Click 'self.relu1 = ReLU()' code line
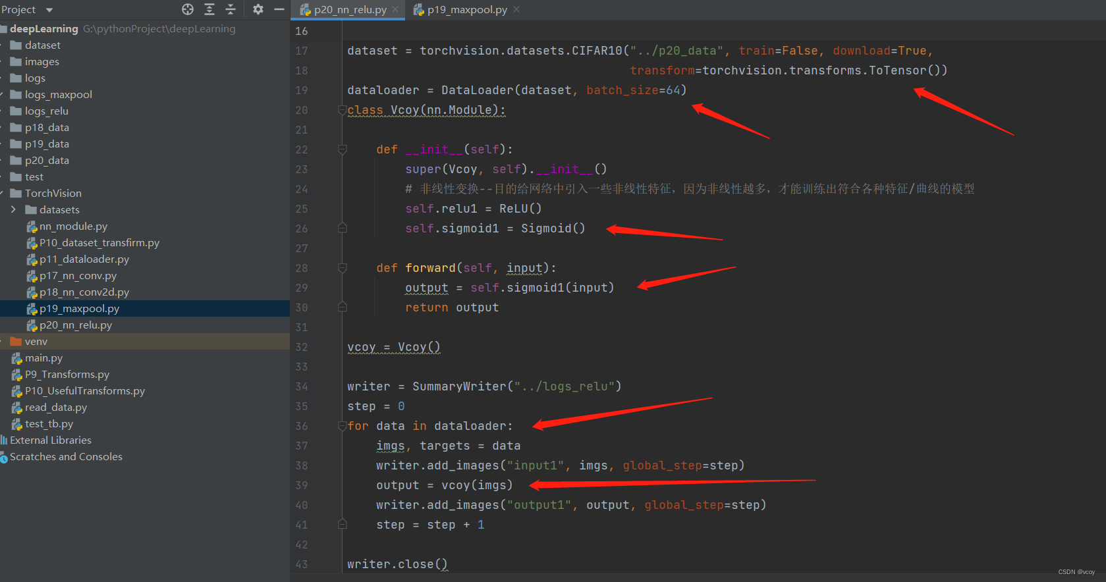The width and height of the screenshot is (1106, 582). (474, 209)
